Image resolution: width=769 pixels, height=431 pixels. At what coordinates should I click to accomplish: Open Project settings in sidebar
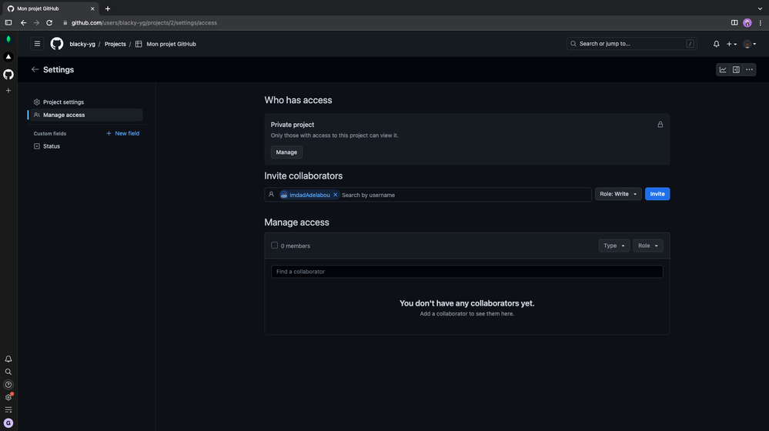pos(63,102)
